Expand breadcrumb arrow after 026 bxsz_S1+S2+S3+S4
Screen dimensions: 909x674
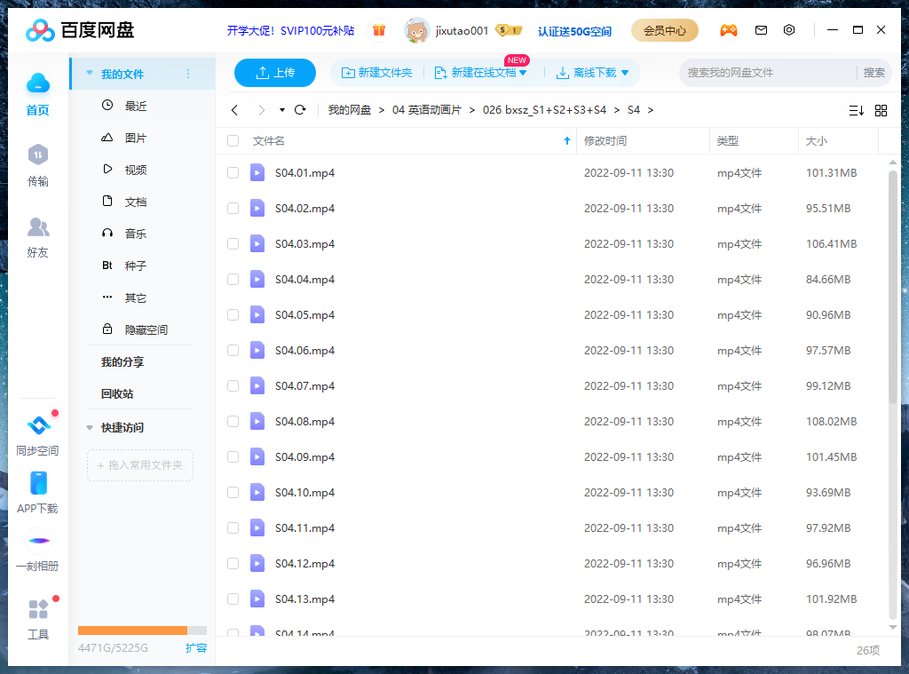pos(616,110)
